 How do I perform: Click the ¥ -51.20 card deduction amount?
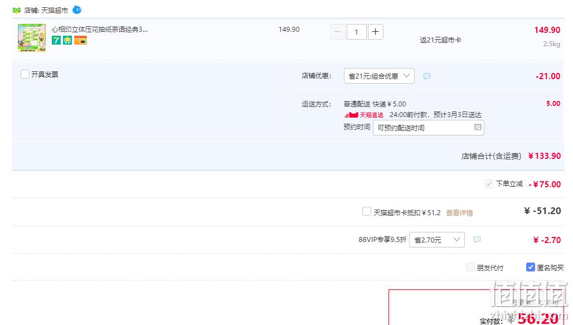(542, 211)
